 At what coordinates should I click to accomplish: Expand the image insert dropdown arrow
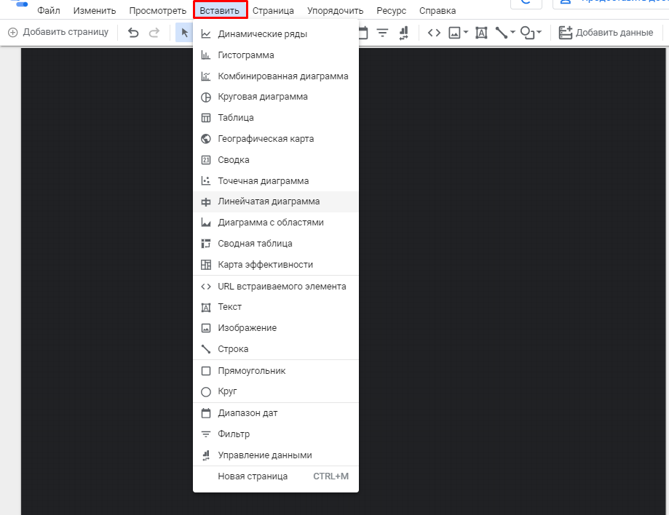click(466, 33)
